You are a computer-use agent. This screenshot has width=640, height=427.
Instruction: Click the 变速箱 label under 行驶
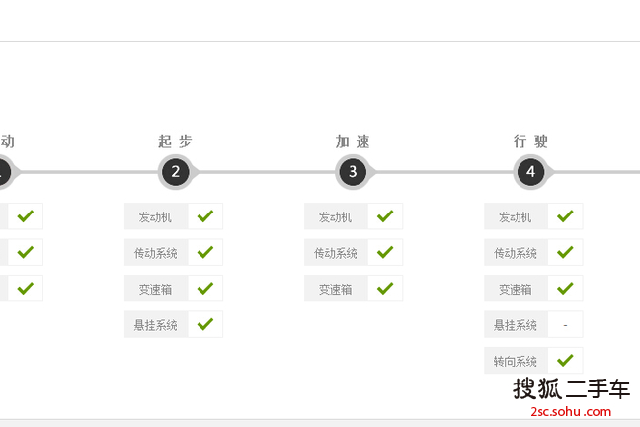tap(516, 290)
